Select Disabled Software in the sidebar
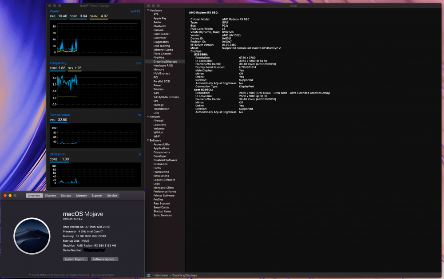The image size is (444, 279). pyautogui.click(x=165, y=160)
